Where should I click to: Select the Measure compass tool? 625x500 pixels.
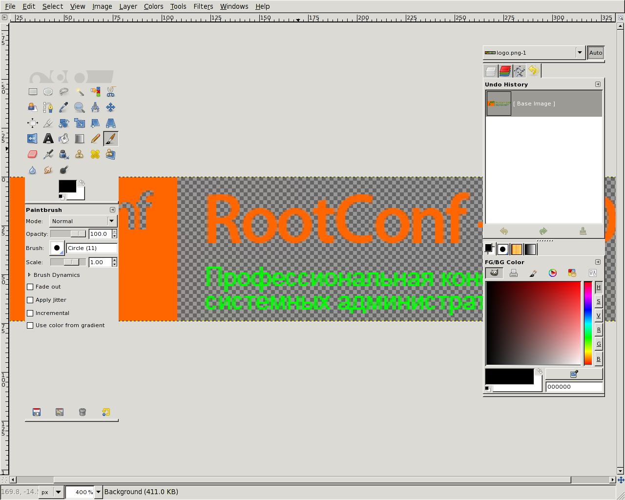[95, 107]
